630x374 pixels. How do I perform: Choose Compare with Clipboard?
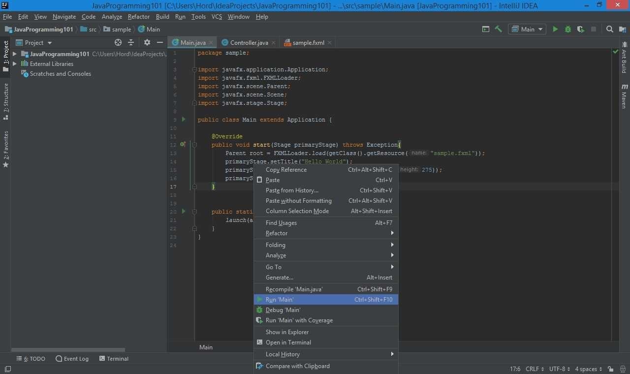tap(326, 366)
